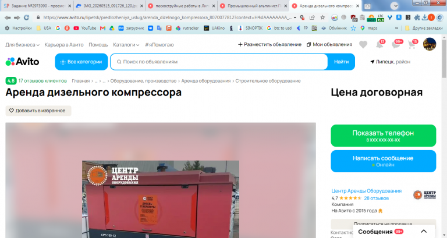Go back to the previous page

(x=8, y=17)
